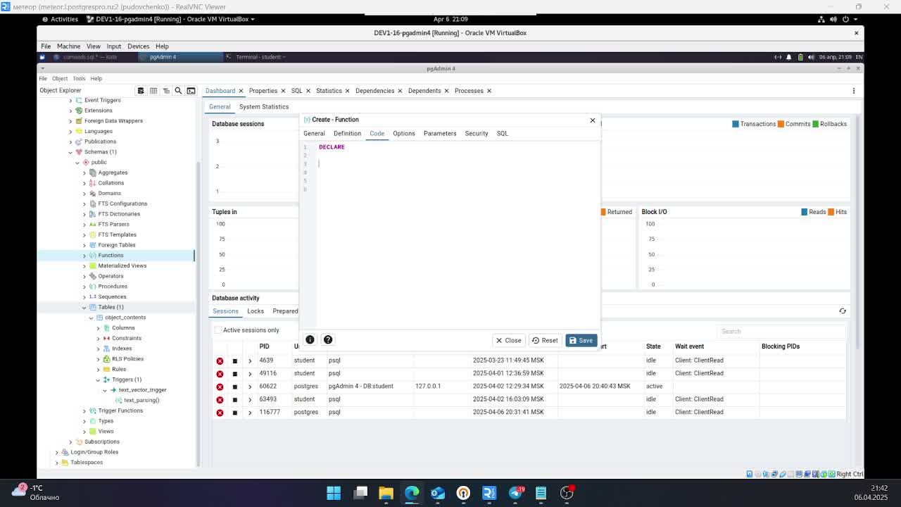Expand the Materialized Views node

84,266
